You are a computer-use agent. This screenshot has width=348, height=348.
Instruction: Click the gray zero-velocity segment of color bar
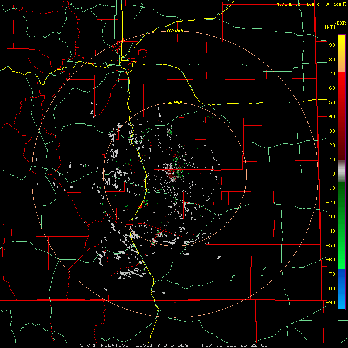pos(341,171)
